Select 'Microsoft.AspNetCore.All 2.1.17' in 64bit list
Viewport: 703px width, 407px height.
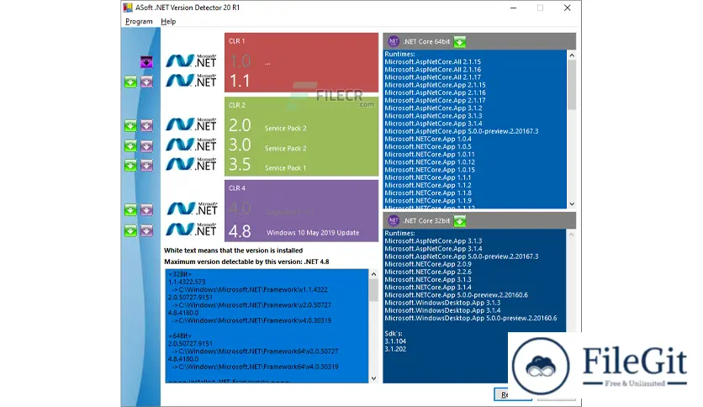433,77
